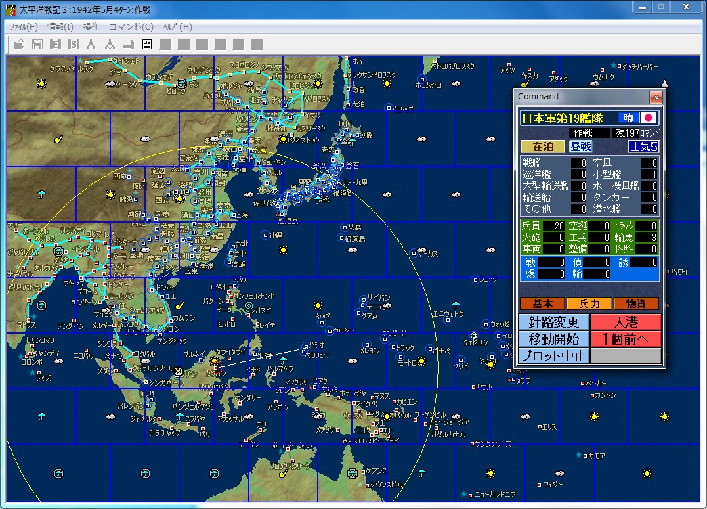The width and height of the screenshot is (707, 509).
Task: Click the フィジー label on the map
Action: click(x=554, y=484)
